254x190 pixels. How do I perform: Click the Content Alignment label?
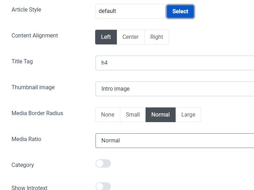[x=35, y=36]
